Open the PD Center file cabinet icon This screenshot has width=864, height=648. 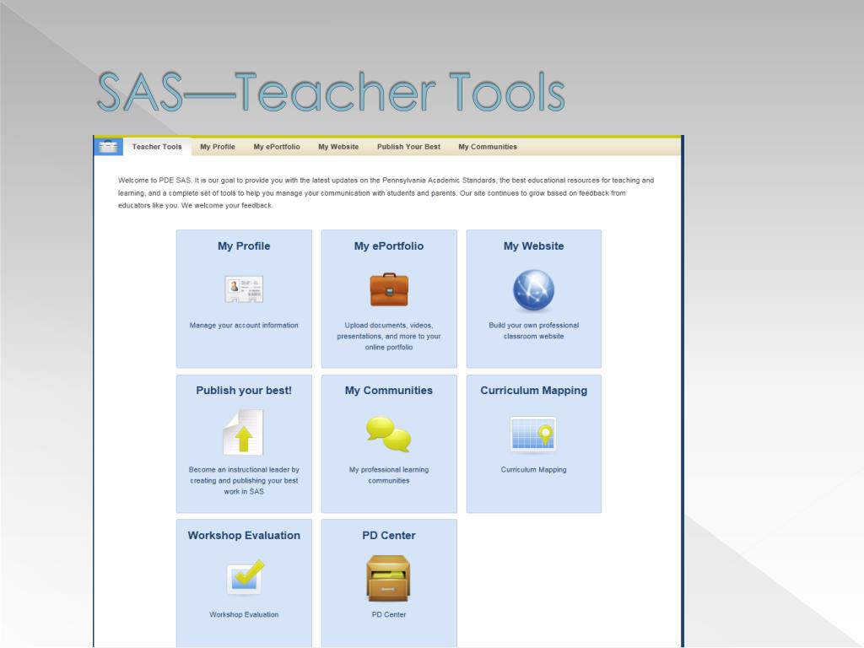[x=388, y=578]
